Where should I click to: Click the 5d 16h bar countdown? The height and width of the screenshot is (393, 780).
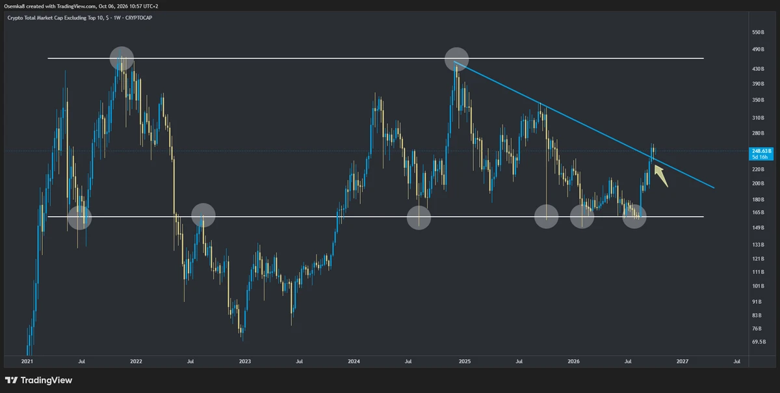point(760,157)
